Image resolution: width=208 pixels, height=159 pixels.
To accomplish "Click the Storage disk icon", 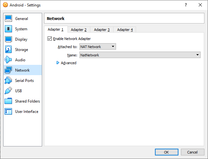I will point(8,49).
